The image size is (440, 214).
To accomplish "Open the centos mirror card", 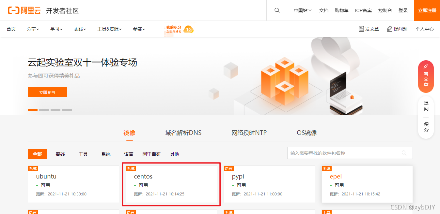I will click(x=171, y=184).
